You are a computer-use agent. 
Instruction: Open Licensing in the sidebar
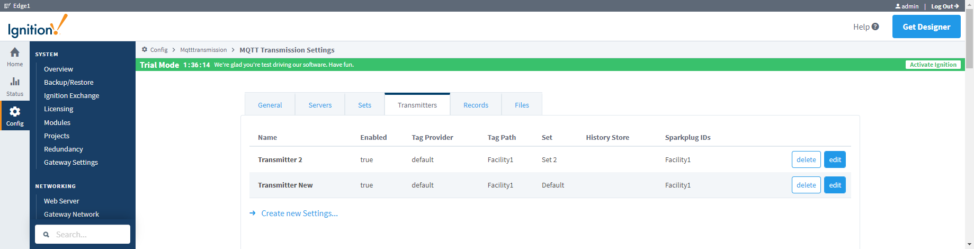pyautogui.click(x=58, y=109)
